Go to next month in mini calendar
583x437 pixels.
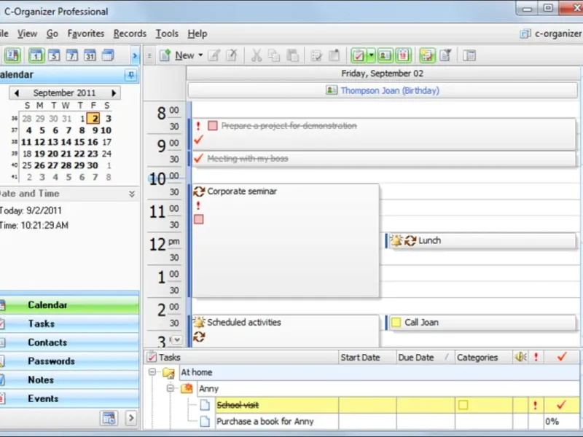pos(114,93)
